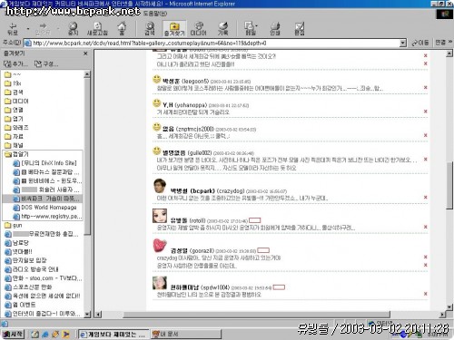Click the goorazil strawberry avatar image
Viewport: 454px width, 340px height.
click(160, 246)
